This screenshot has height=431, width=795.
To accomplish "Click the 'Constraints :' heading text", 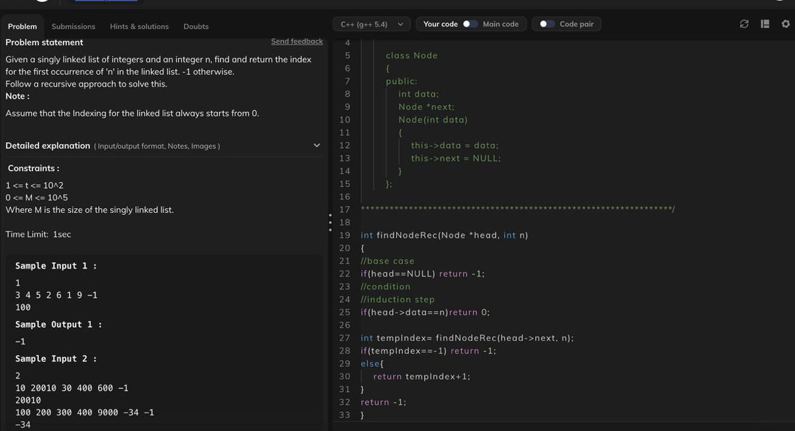I will coord(33,168).
